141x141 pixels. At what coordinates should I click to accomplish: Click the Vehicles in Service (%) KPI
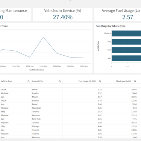pos(63,14)
